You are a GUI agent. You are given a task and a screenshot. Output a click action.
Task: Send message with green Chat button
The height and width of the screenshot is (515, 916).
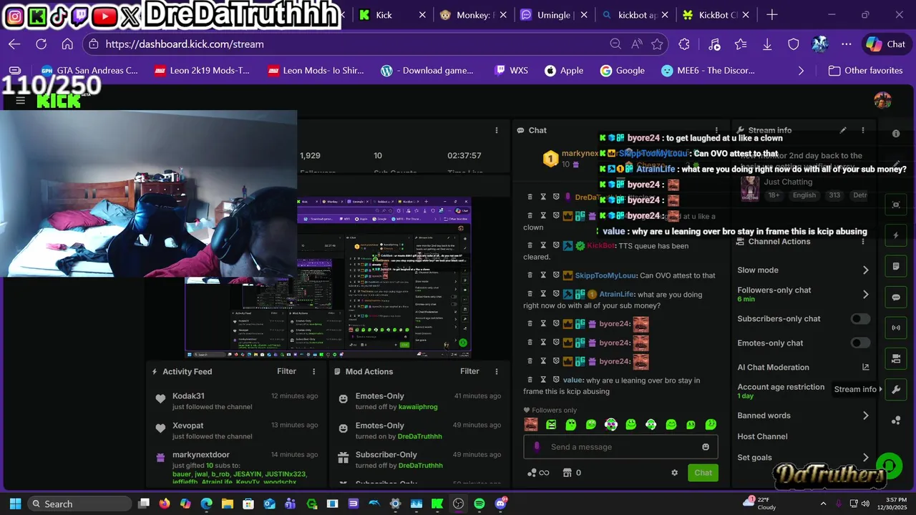703,473
